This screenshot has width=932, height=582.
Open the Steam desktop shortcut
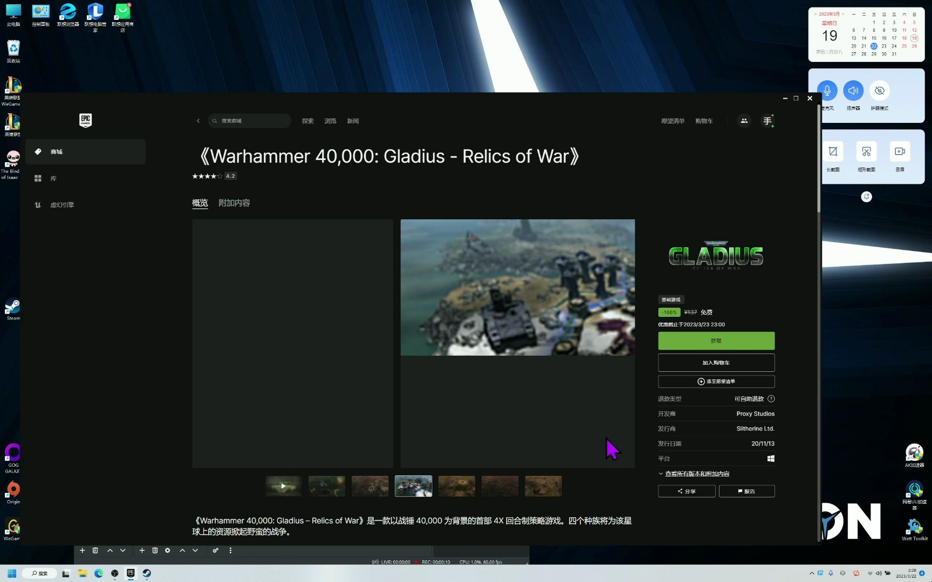coord(13,310)
